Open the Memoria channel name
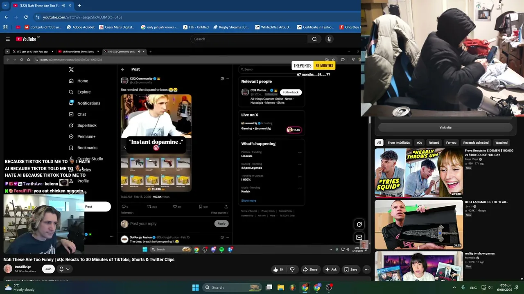The width and height of the screenshot is (524, 294). (470, 258)
